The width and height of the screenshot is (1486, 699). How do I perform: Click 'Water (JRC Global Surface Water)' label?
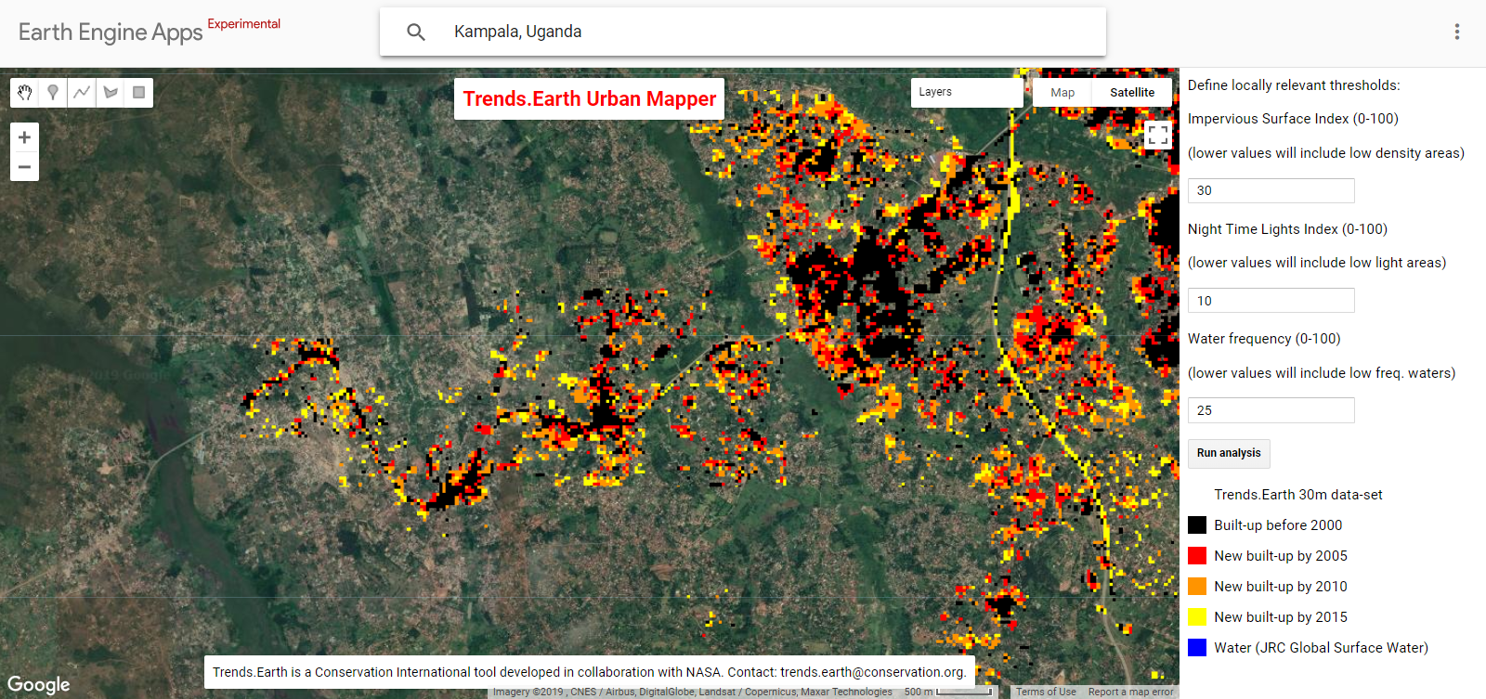pyautogui.click(x=1322, y=648)
